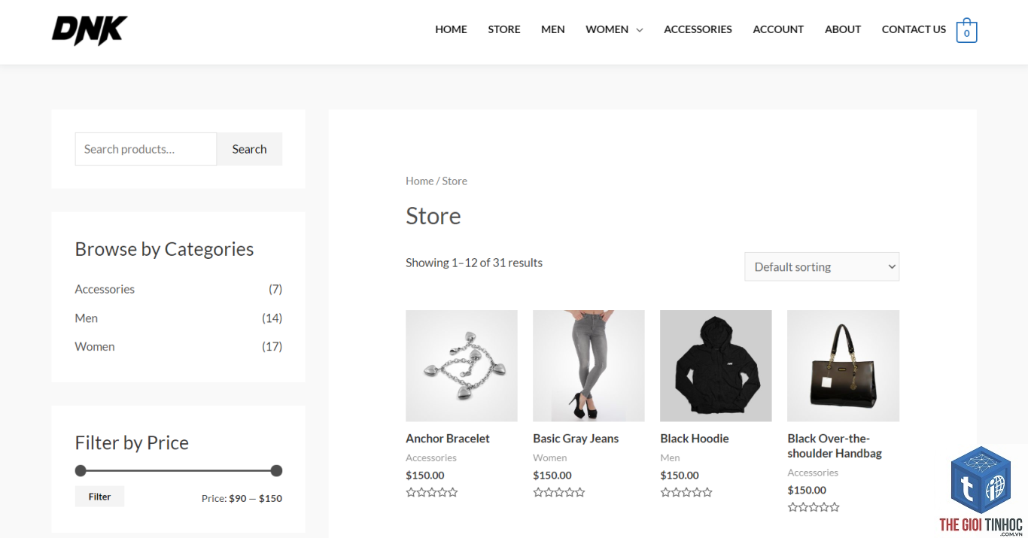Screen dimensions: 1028x538
Task: Open the Store menu item
Action: [504, 29]
